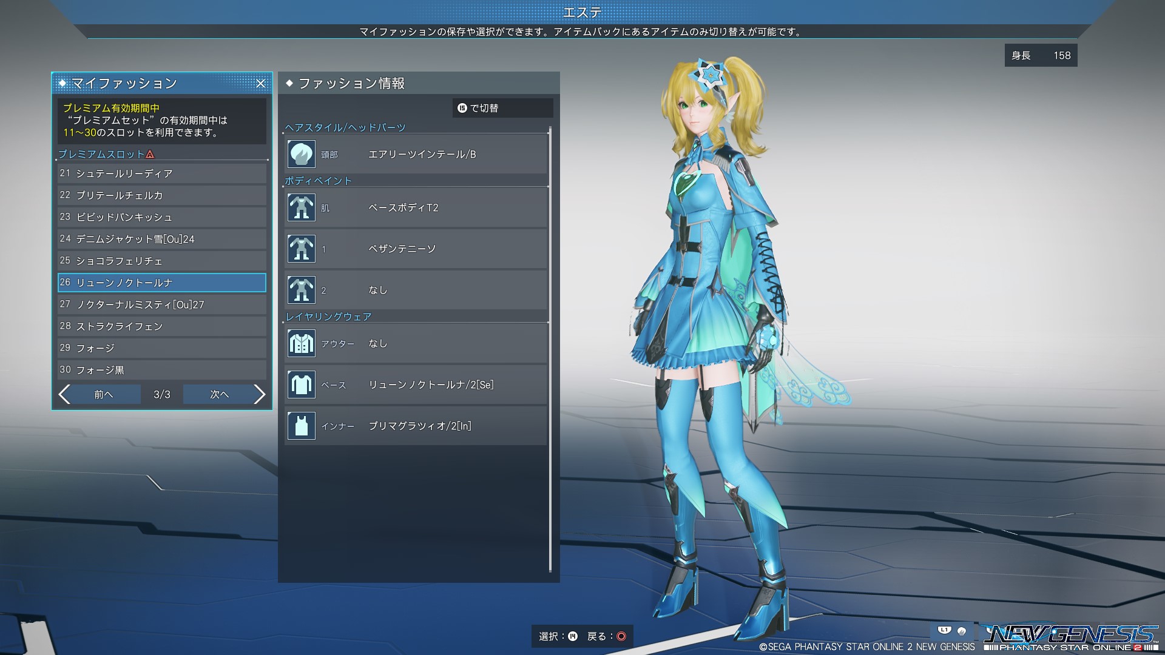Screen dimensions: 1165x655
Task: Click the 戻る back button prompt
Action: (607, 636)
